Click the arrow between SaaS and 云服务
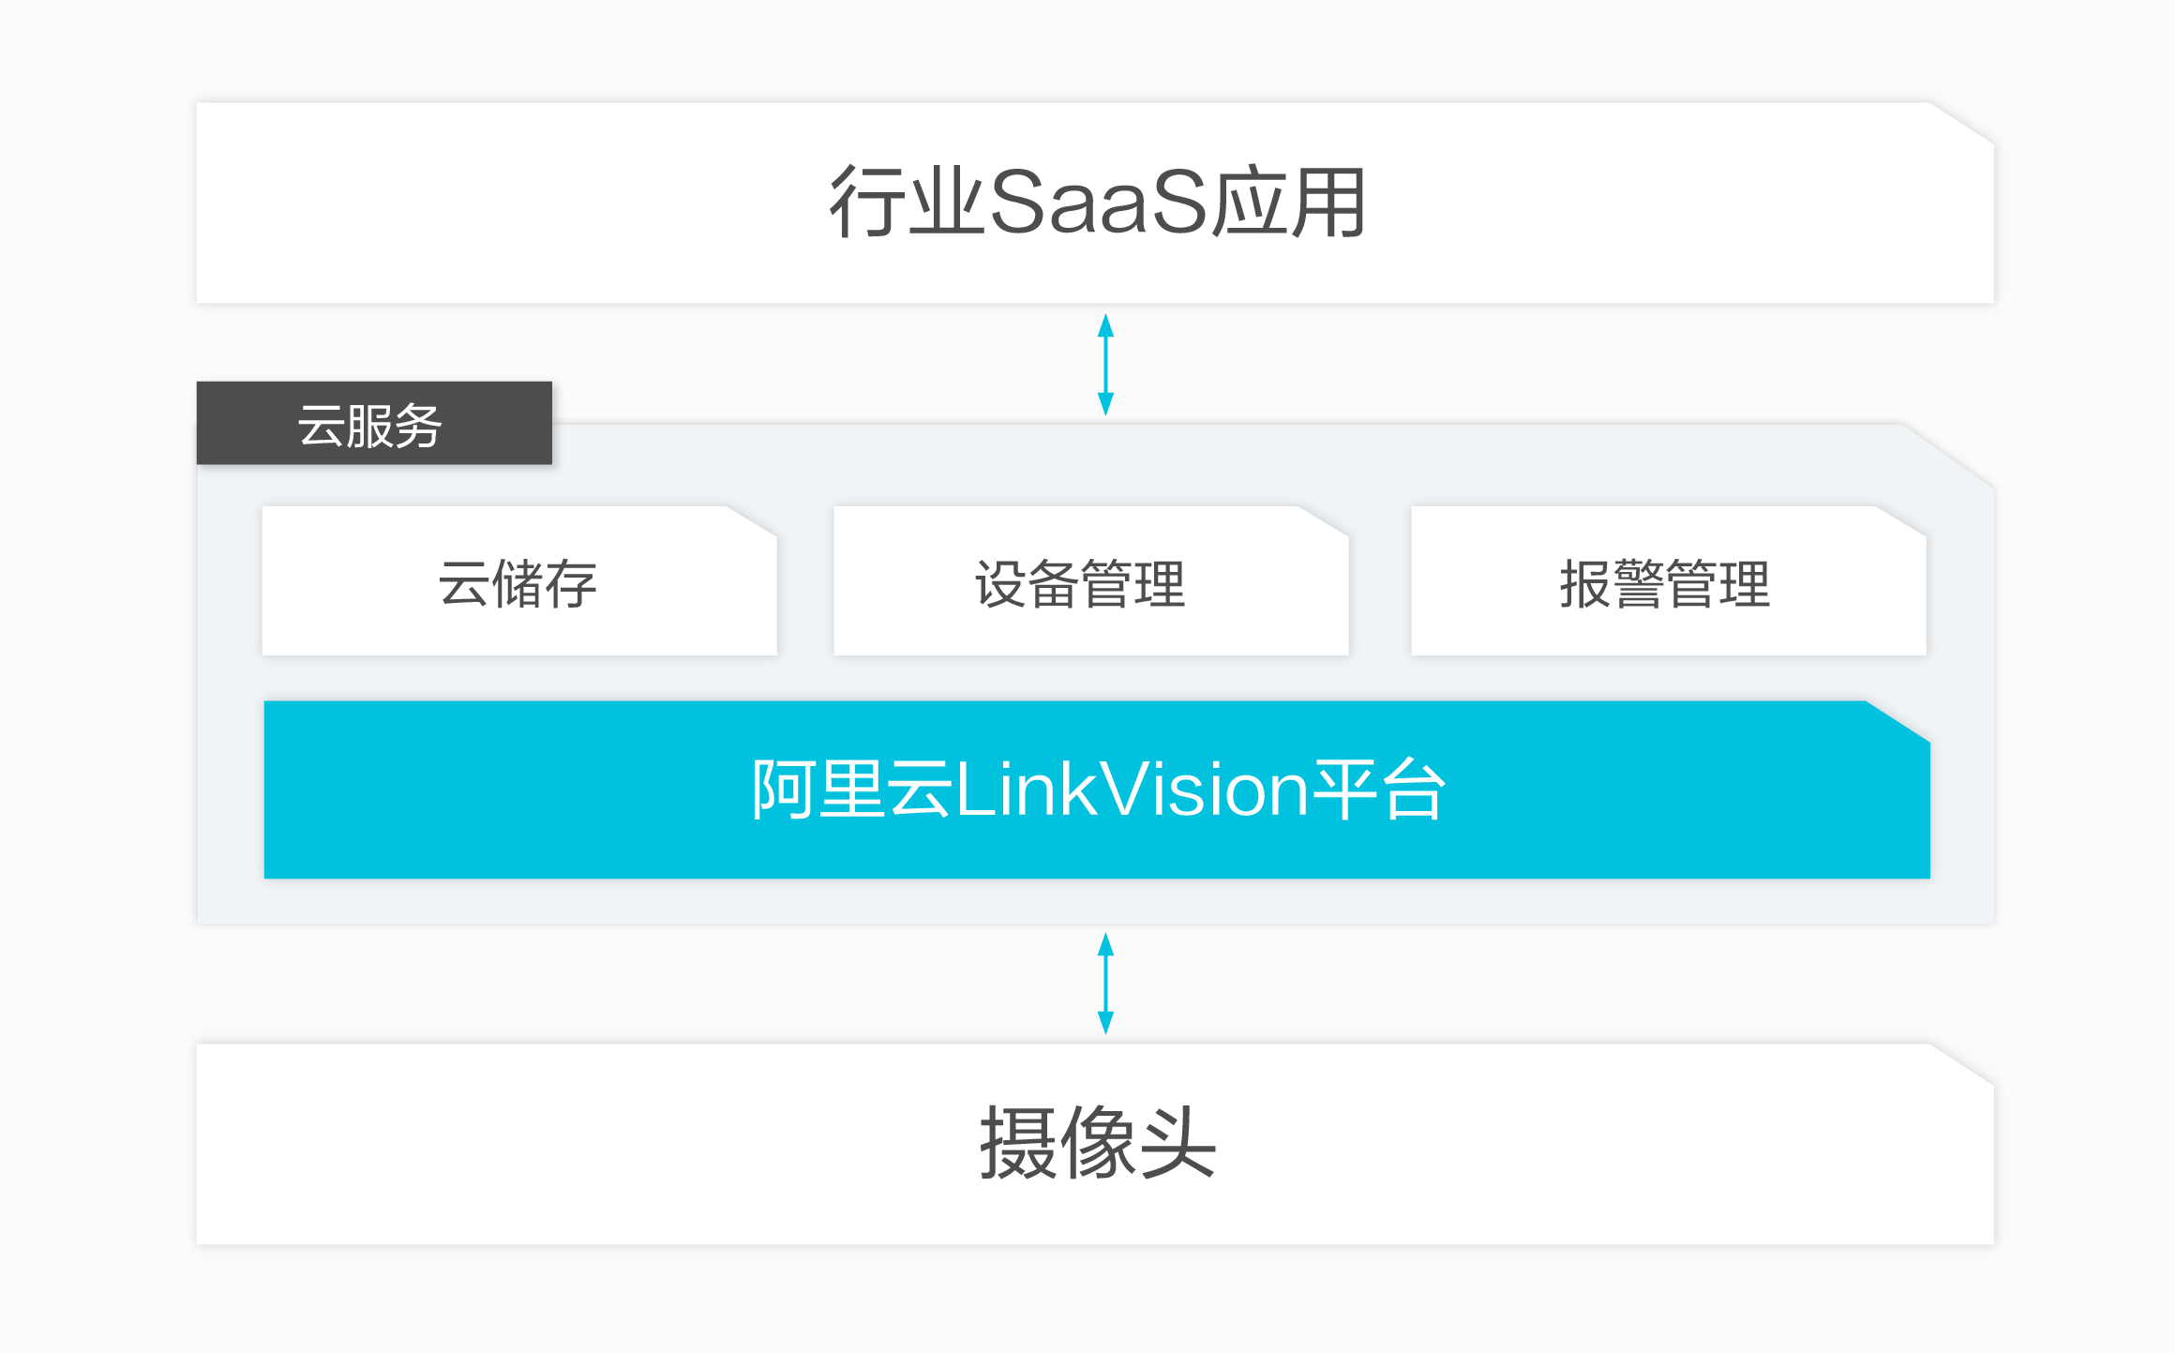This screenshot has height=1353, width=2176. click(1106, 365)
